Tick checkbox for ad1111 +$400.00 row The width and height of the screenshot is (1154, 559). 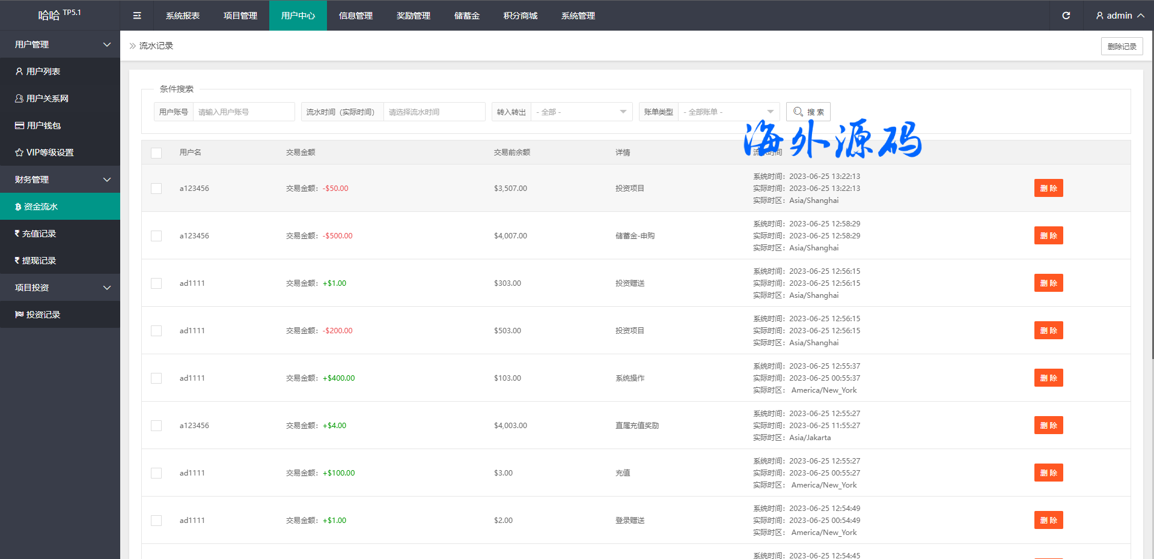156,378
